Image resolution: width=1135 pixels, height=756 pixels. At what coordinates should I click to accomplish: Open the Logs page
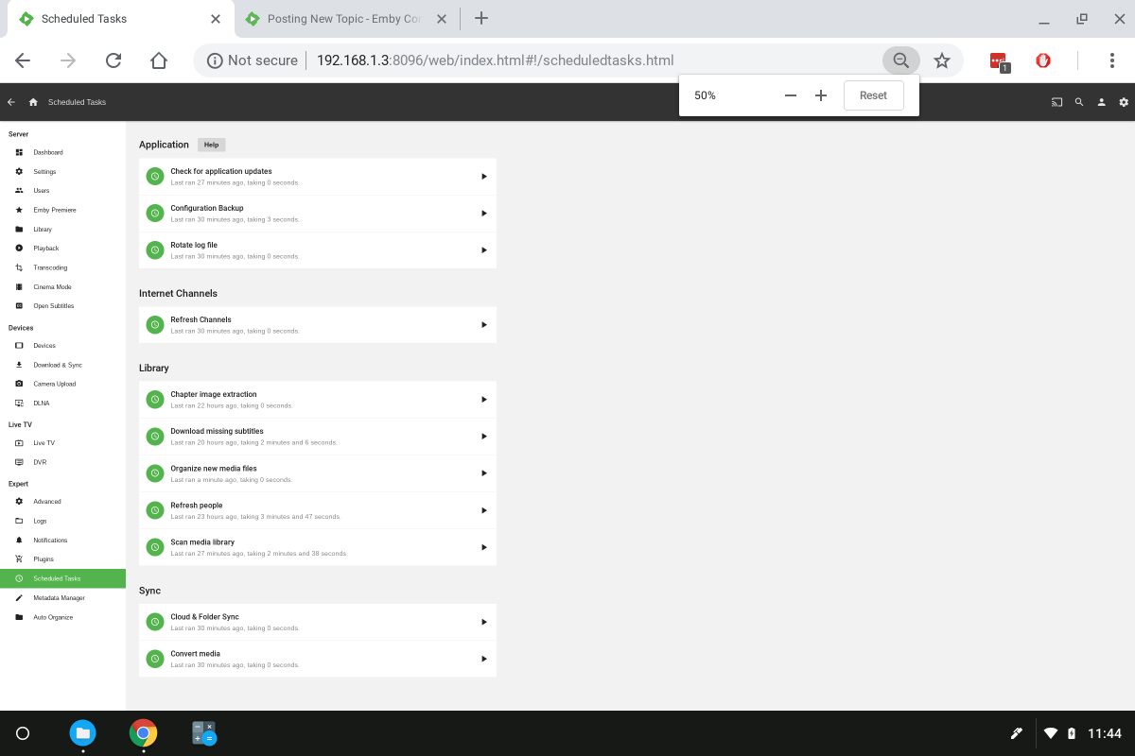(62, 521)
